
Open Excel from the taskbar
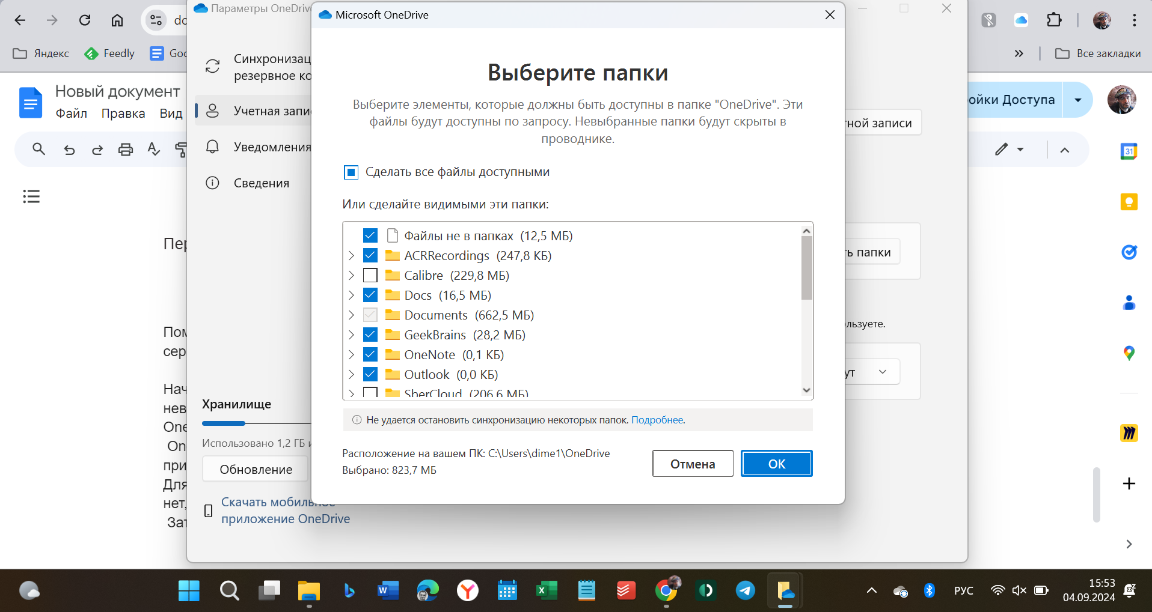click(x=547, y=591)
